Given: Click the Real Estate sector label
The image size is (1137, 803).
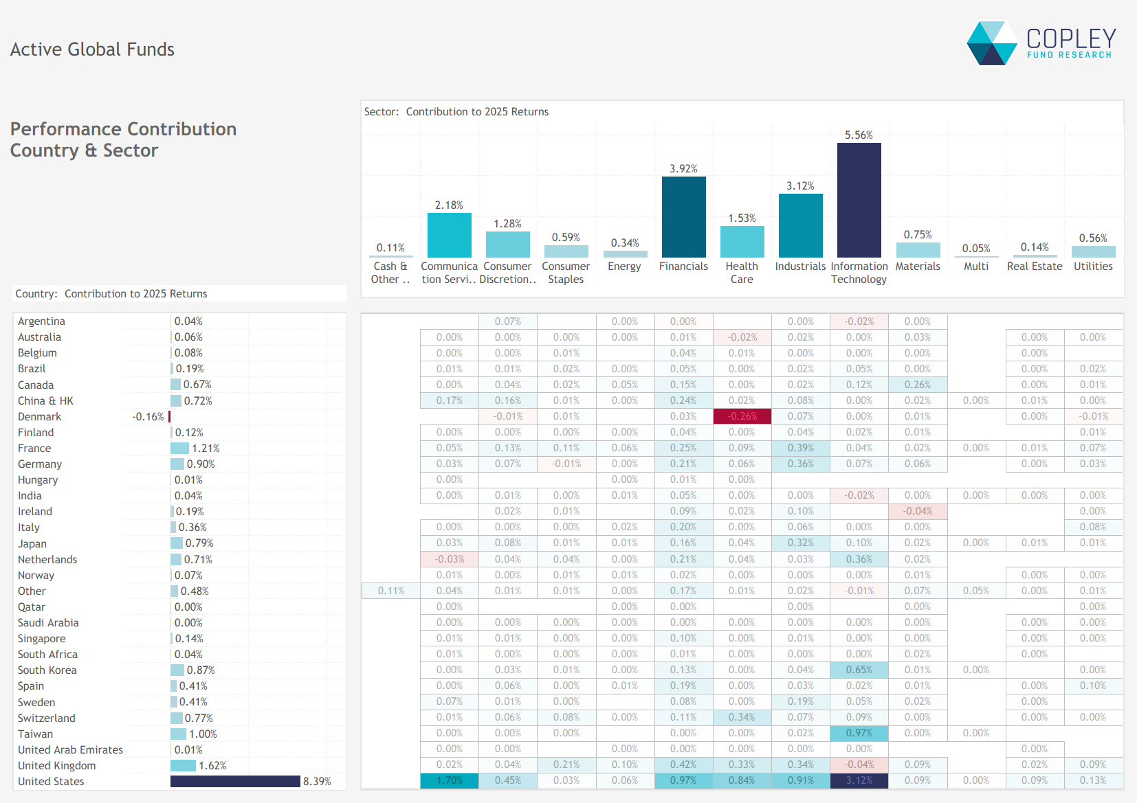Looking at the screenshot, I should coord(1034,267).
